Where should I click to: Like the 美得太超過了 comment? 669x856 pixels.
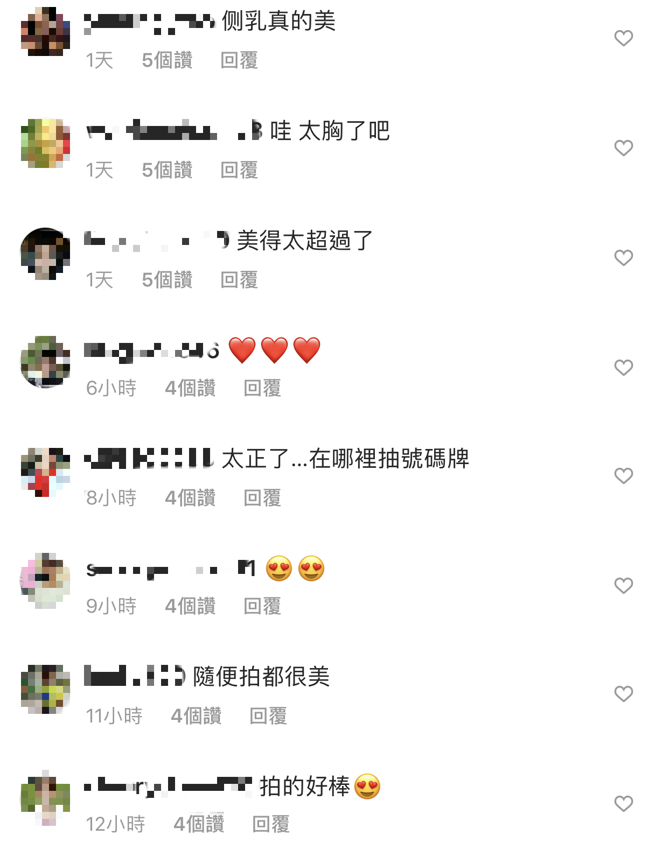click(623, 258)
